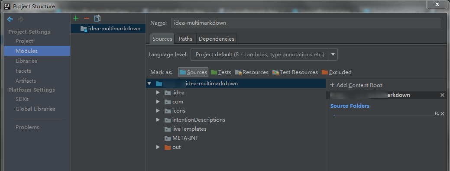The width and height of the screenshot is (450, 171).
Task: Click Language level dropdown arrow
Action: click(333, 55)
